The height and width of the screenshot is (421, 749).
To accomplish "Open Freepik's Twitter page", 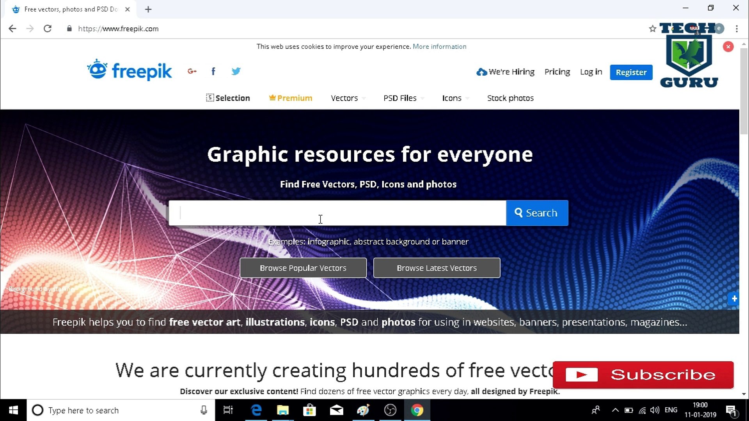I will point(236,71).
